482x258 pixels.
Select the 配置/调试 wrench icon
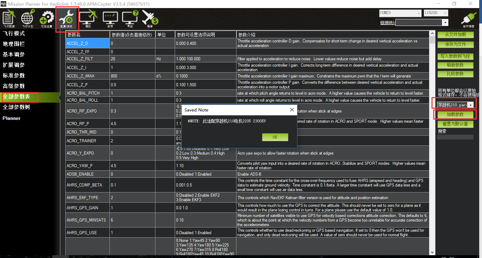67,19
